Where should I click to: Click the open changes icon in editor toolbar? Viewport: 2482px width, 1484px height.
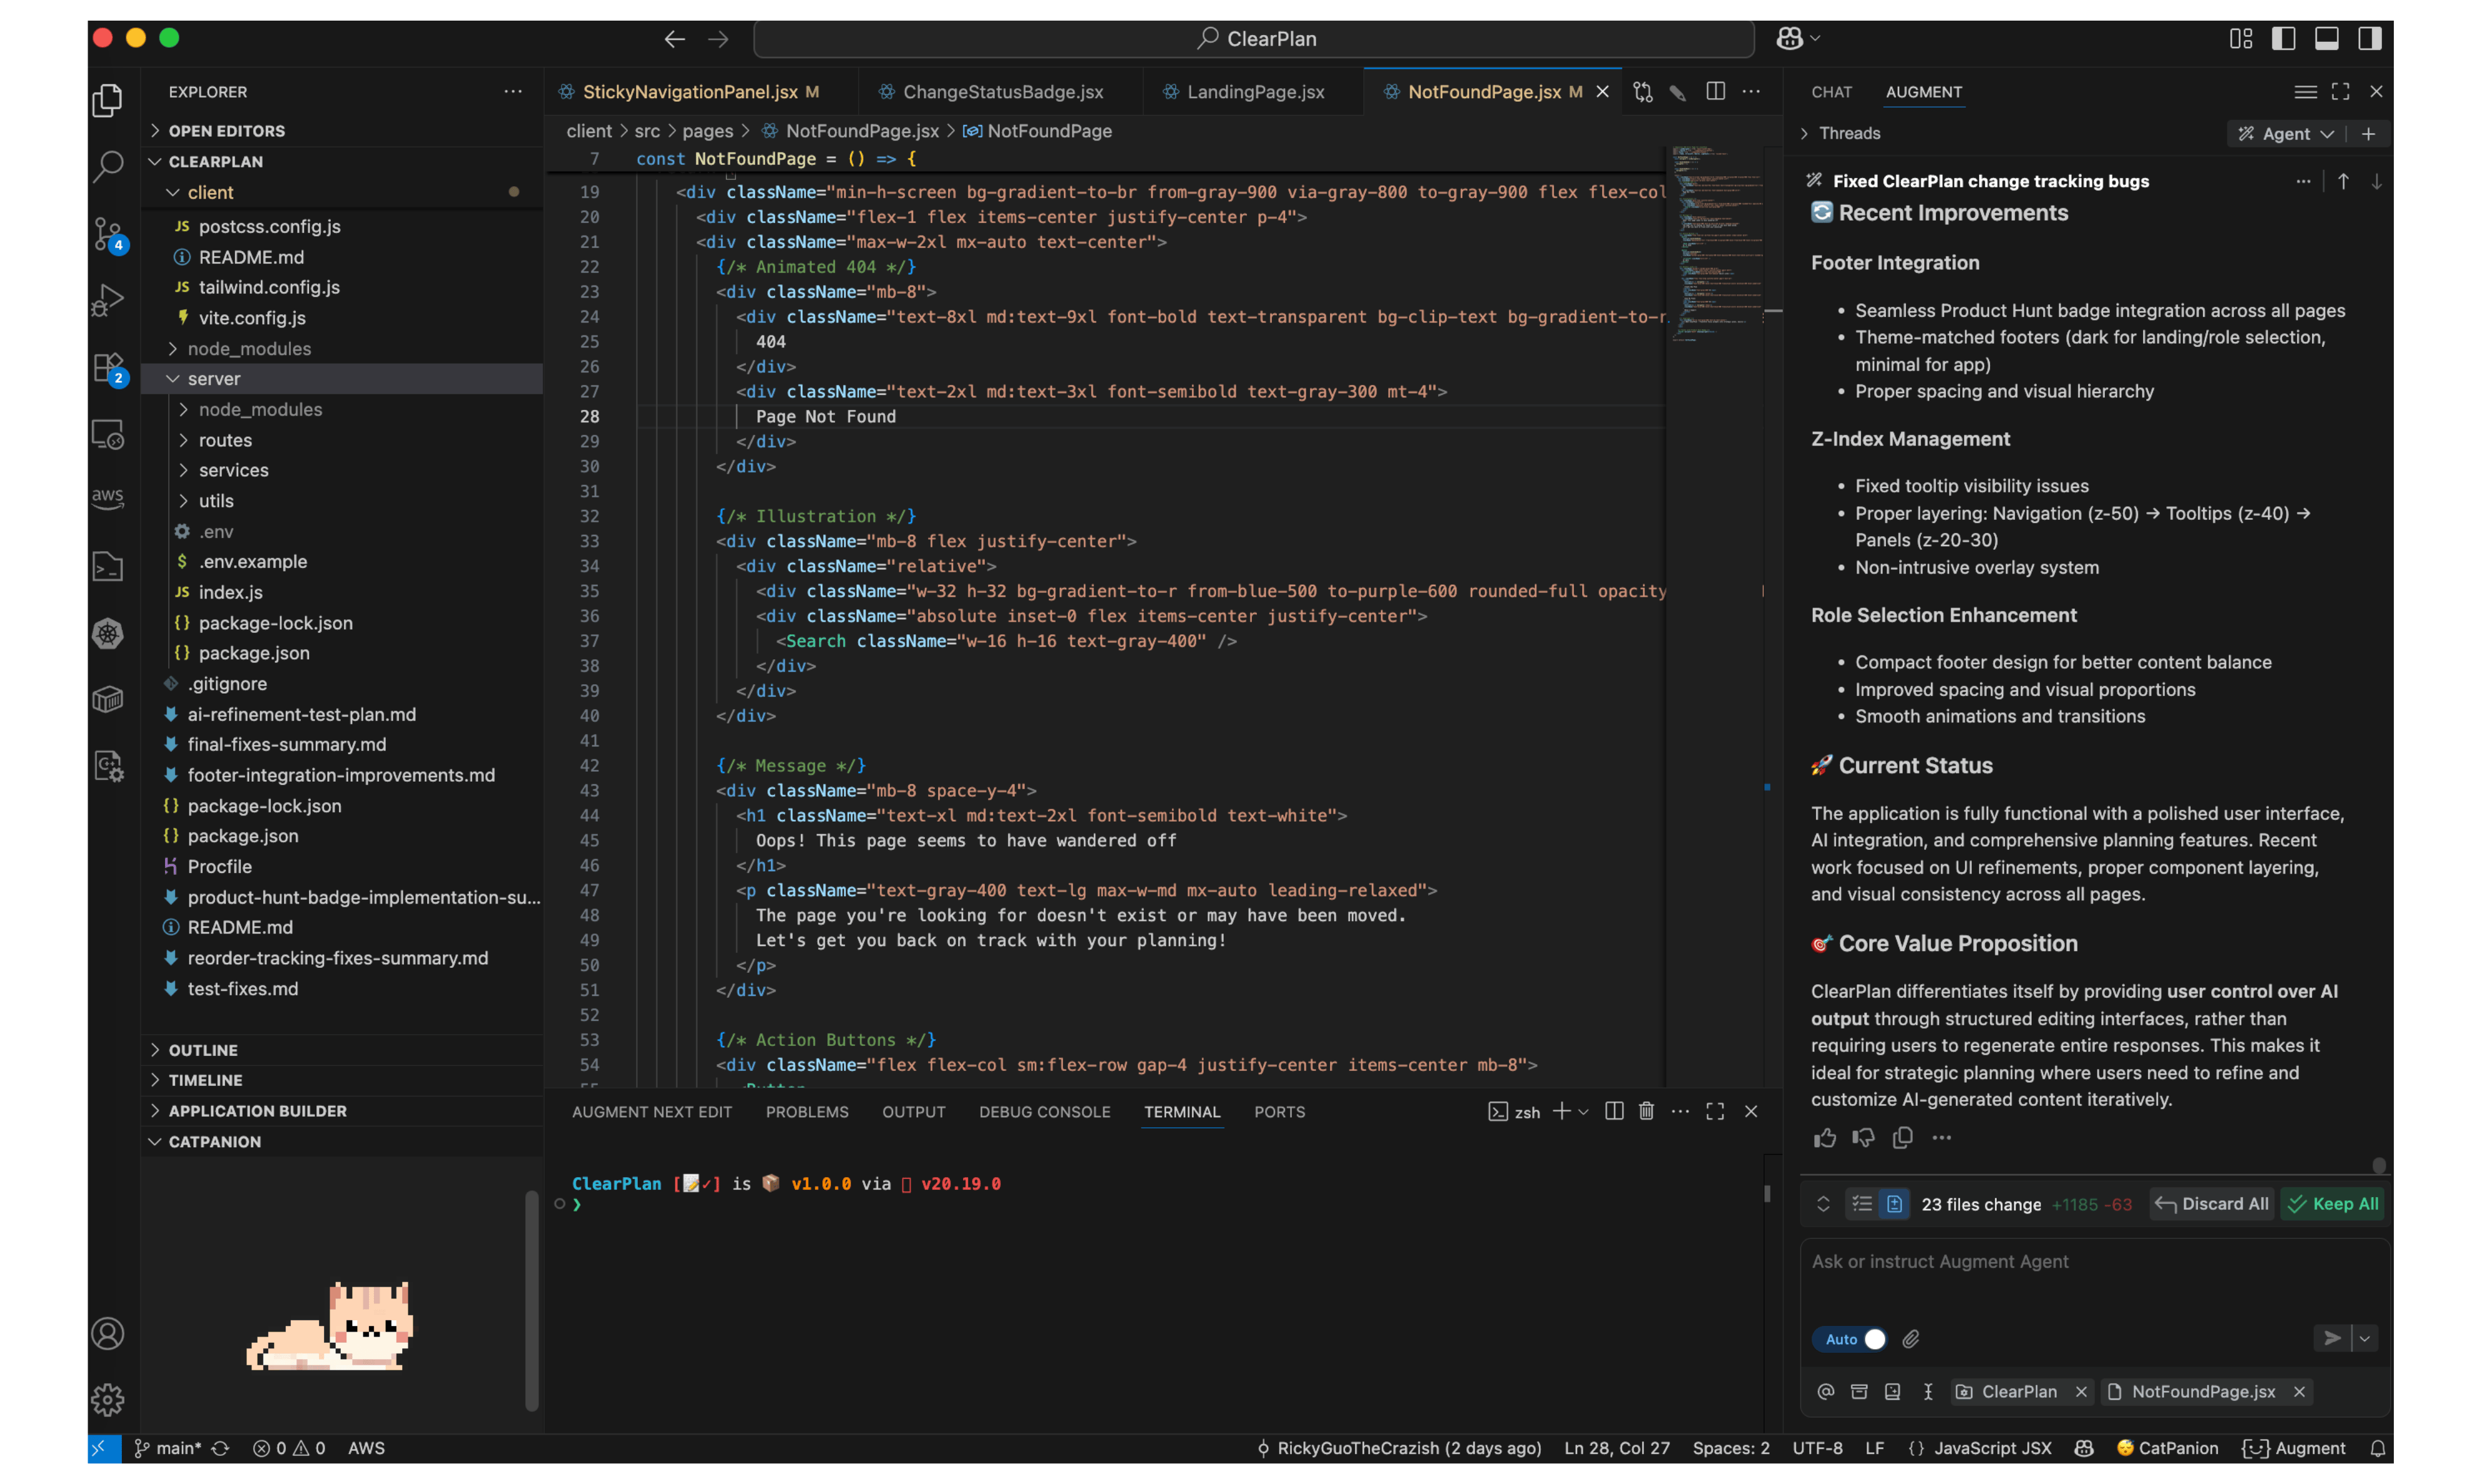coord(1642,91)
